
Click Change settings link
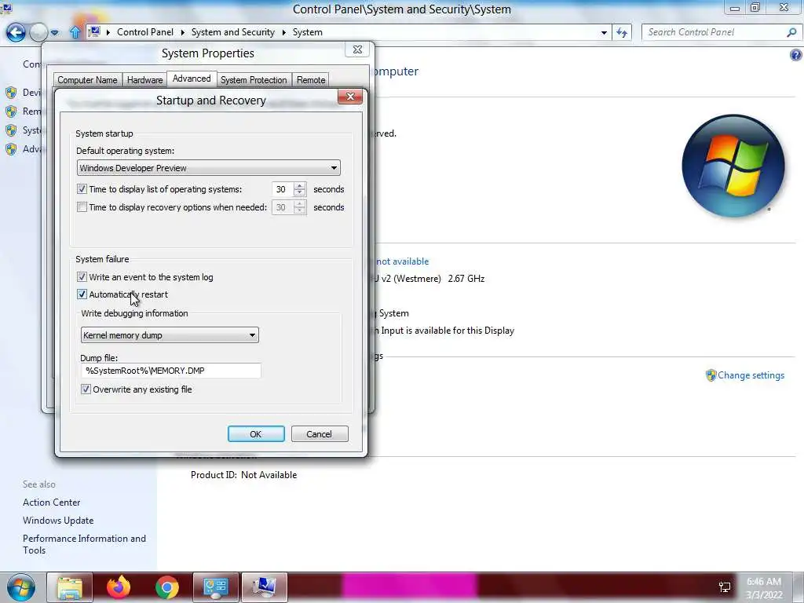click(751, 375)
